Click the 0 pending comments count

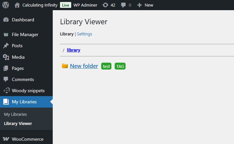click(130, 5)
